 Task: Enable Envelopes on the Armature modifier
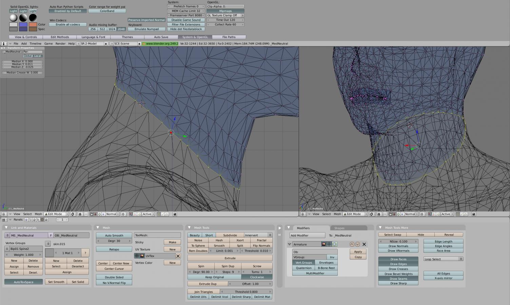pos(326,262)
